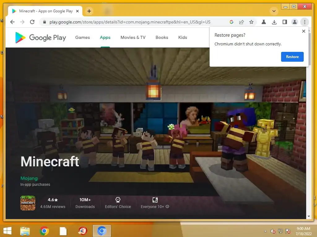Open the Mojang developer link
Image resolution: width=317 pixels, height=237 pixels.
click(29, 178)
